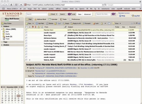The width and height of the screenshot is (142, 104).
Task: Click the tag column header icon
Action: click(x=39, y=27)
